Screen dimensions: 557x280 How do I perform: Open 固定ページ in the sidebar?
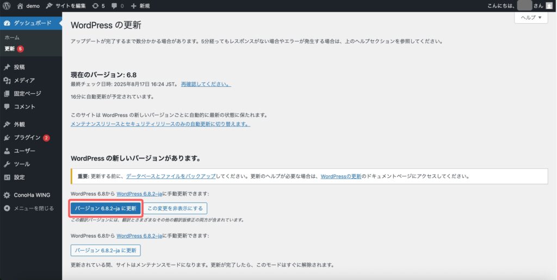point(27,93)
